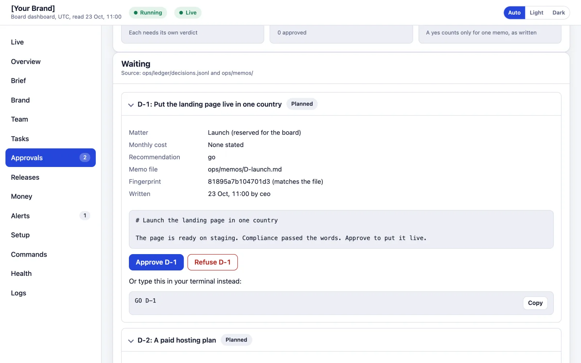The width and height of the screenshot is (581, 363).
Task: Click the Approve D-1 button
Action: tap(156, 262)
